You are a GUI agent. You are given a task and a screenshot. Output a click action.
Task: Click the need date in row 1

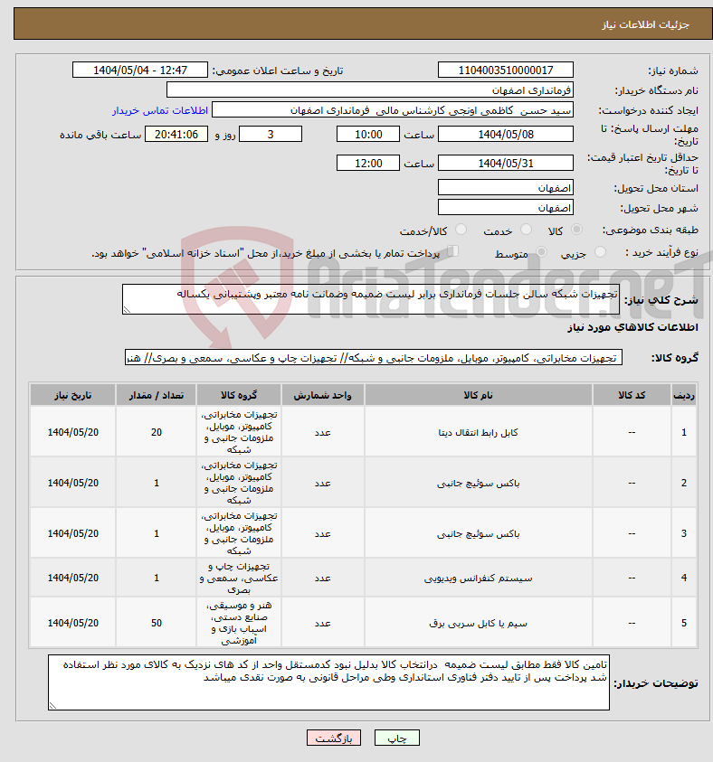[73, 432]
